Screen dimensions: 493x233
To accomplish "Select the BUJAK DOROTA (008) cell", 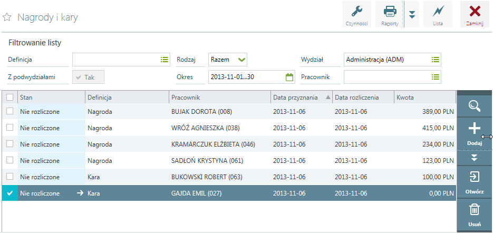I will click(x=220, y=112).
